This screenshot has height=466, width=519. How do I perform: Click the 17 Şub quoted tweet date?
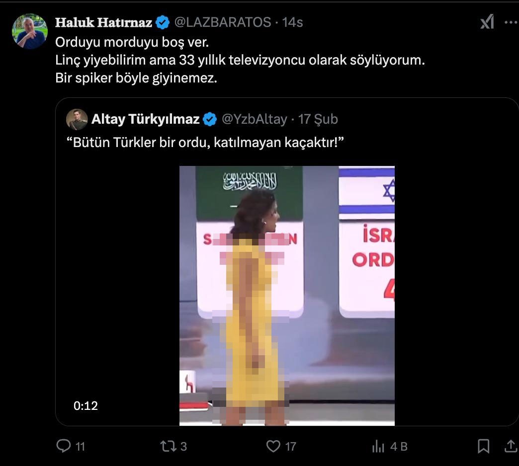[x=318, y=119]
